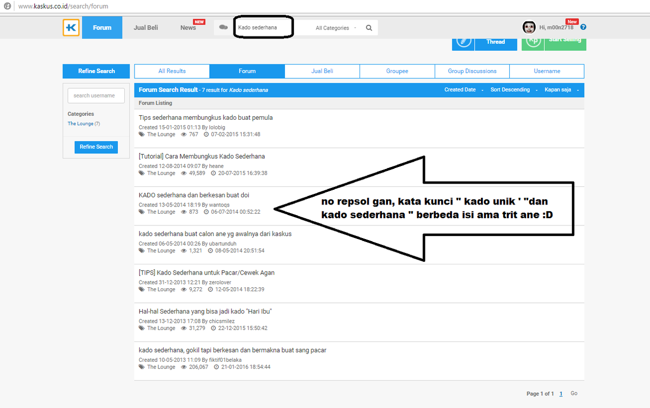
Task: Click the views eye icon beside 206,067
Action: pyautogui.click(x=184, y=367)
